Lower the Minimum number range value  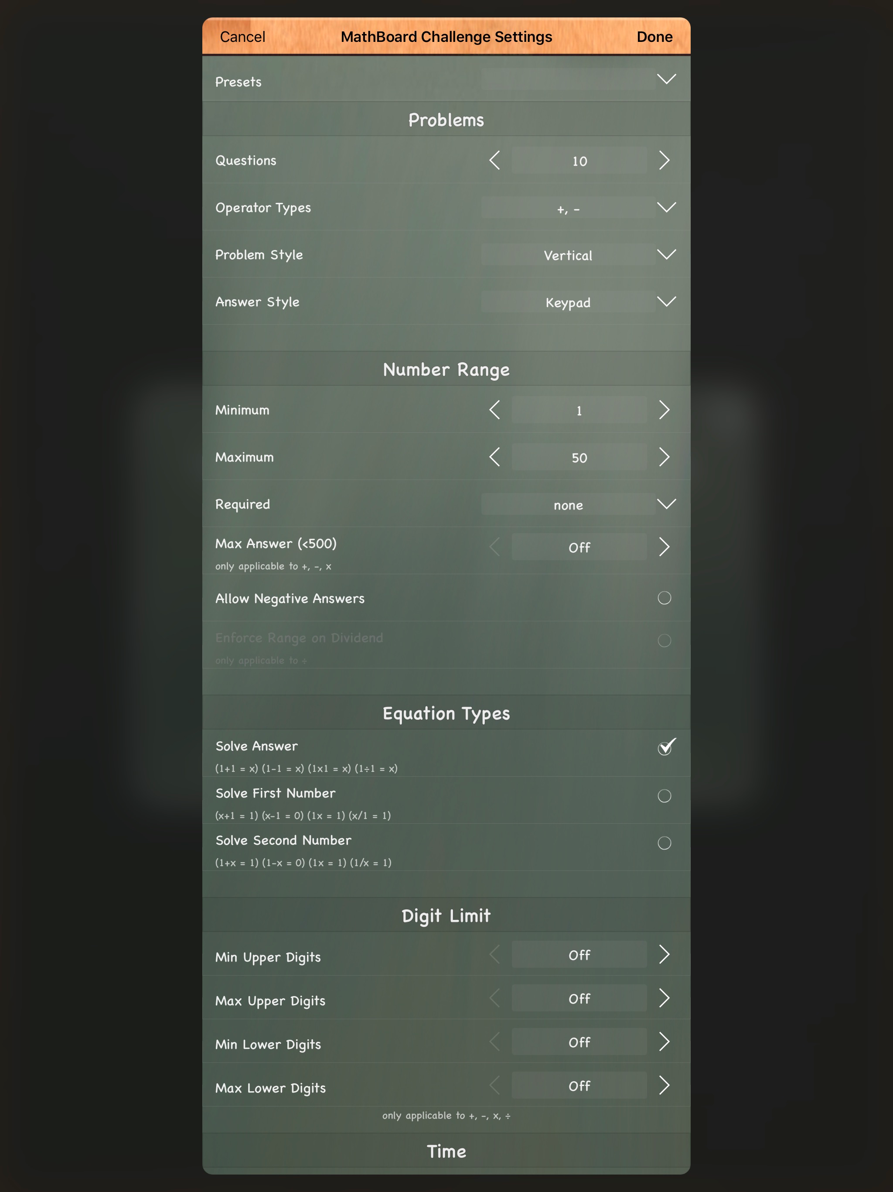(x=494, y=410)
